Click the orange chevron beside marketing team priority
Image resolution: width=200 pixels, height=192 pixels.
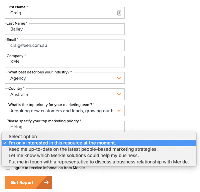119,111
